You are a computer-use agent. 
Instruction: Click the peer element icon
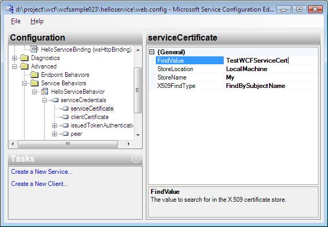(x=65, y=134)
